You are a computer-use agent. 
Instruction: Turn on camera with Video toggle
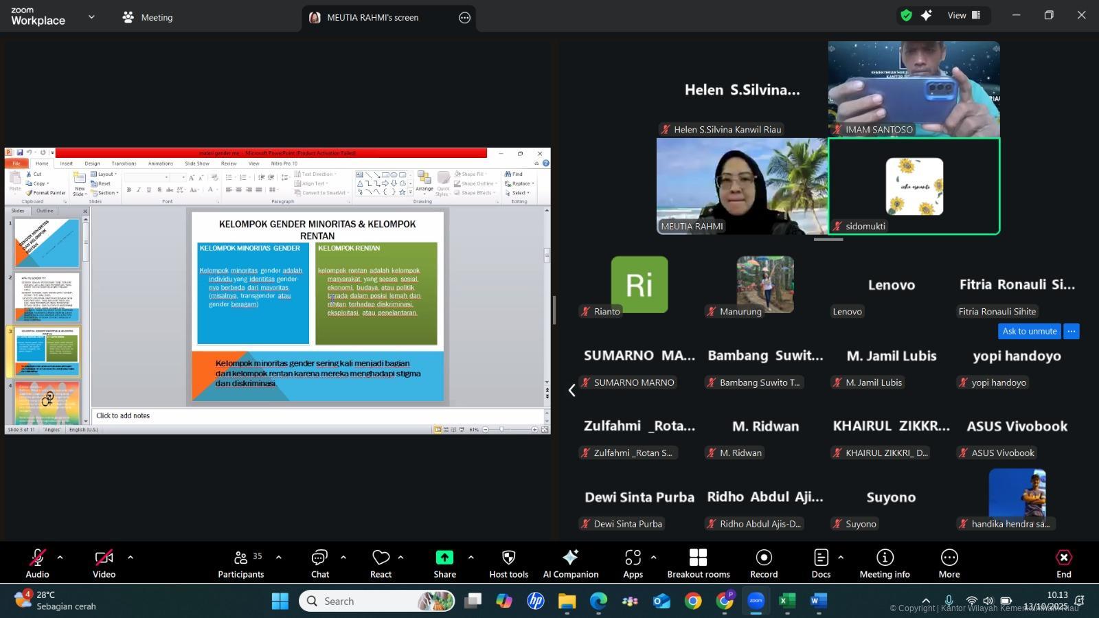104,563
